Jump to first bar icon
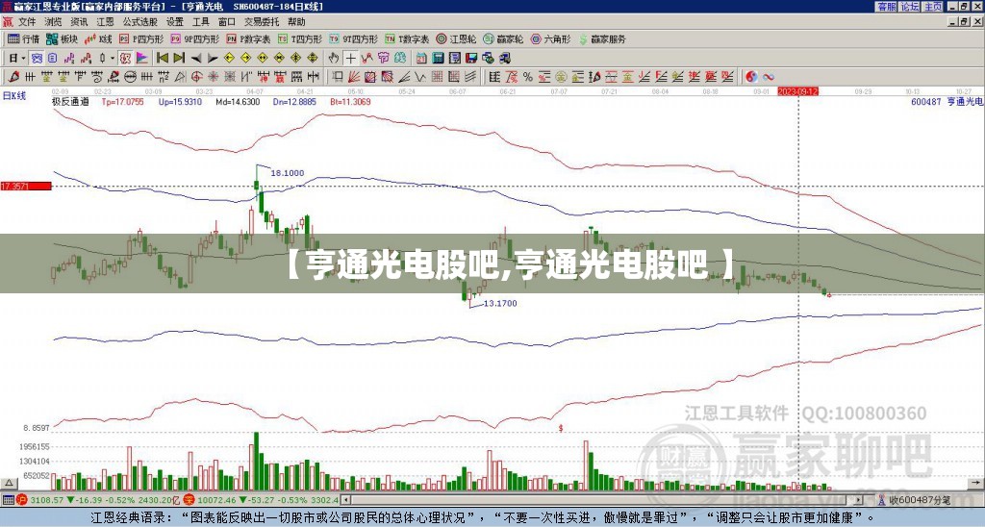This screenshot has height=527, width=985. (162, 59)
